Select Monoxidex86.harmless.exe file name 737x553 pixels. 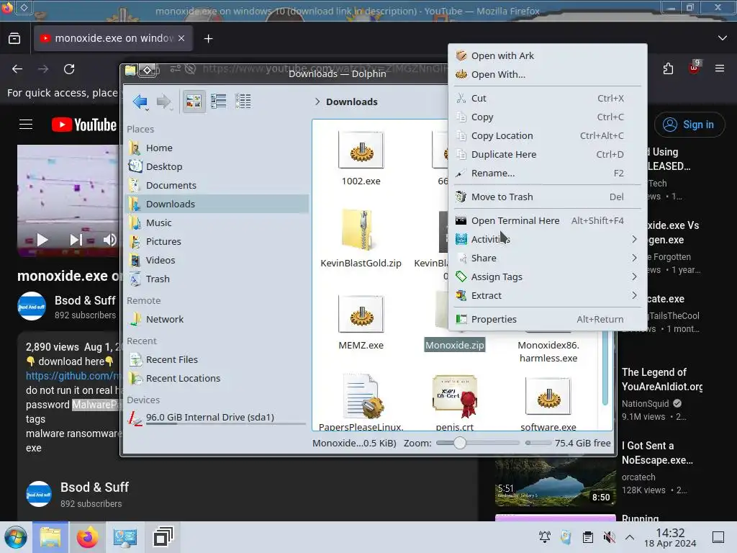click(548, 351)
